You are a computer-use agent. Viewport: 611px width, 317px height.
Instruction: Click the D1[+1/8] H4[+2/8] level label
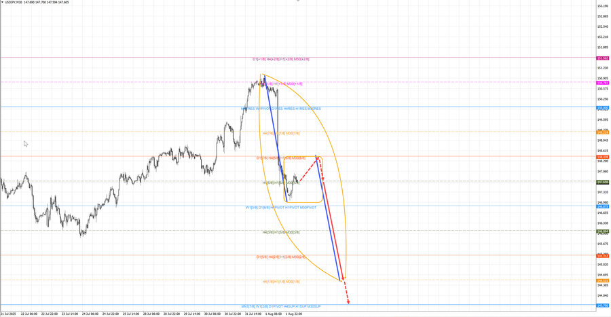coord(281,59)
